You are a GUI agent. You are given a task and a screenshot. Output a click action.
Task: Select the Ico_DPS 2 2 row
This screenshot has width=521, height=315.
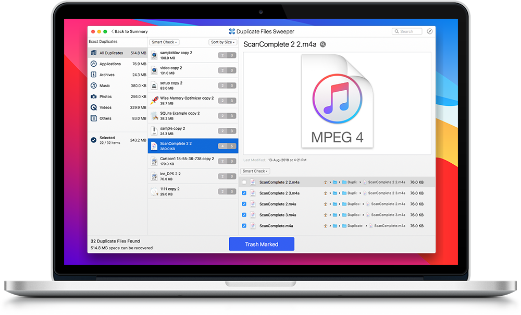tap(193, 176)
